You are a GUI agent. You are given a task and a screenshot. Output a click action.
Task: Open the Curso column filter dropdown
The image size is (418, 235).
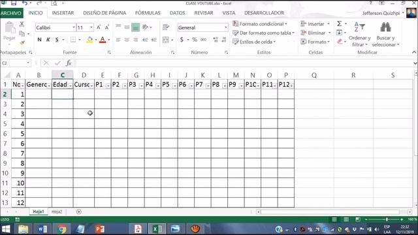click(x=91, y=86)
